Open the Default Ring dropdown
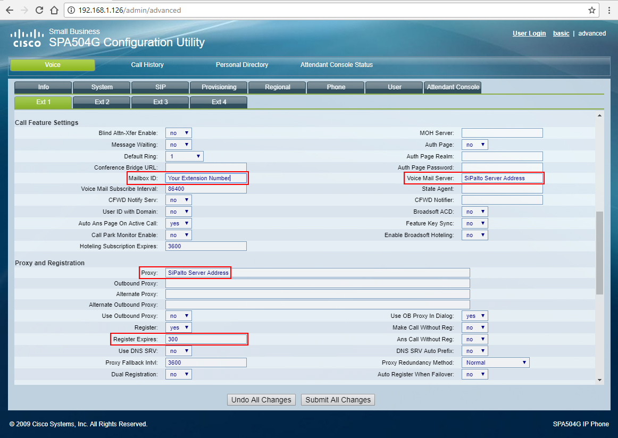The height and width of the screenshot is (438, 618). [185, 156]
